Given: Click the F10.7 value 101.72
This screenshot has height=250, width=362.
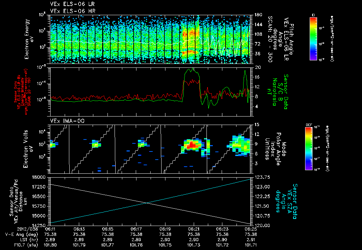Looking at the screenshot, I should point(222,245).
